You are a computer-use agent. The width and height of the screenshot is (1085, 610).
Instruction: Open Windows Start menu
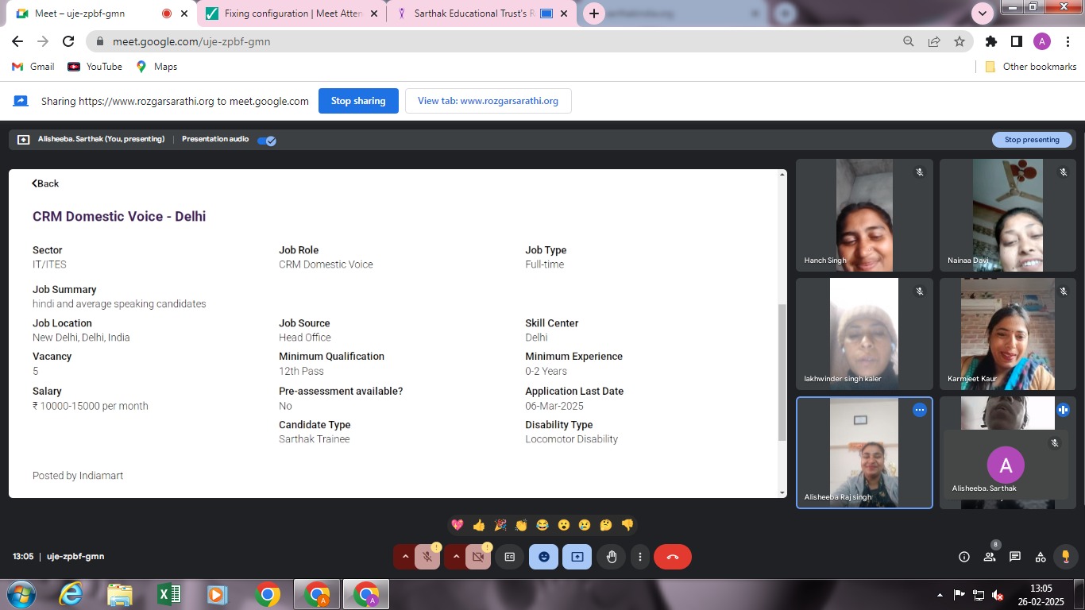tap(21, 594)
